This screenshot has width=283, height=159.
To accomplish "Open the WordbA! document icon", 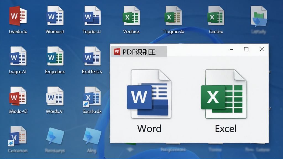I will 55,96.
